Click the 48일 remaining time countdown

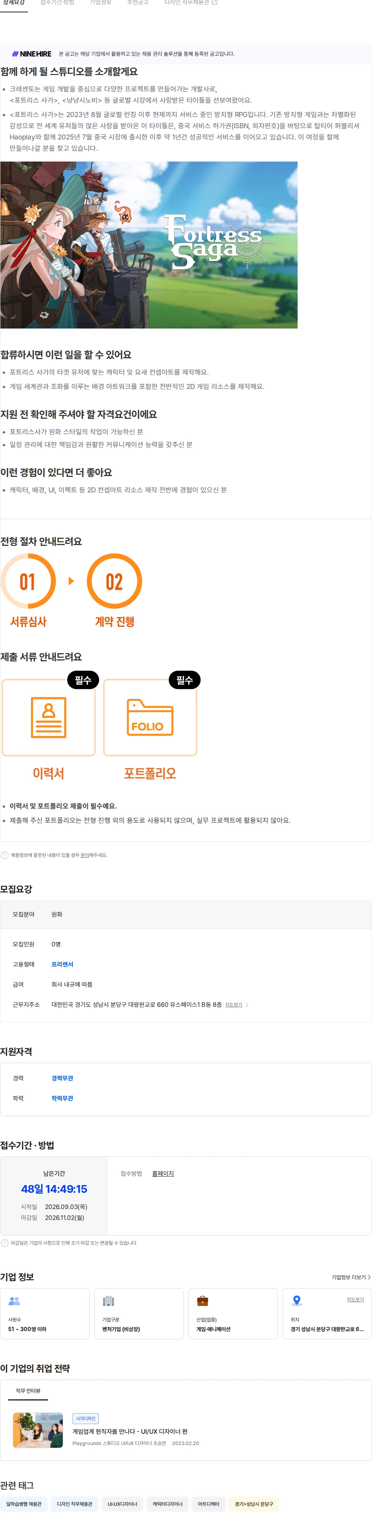click(x=54, y=1189)
